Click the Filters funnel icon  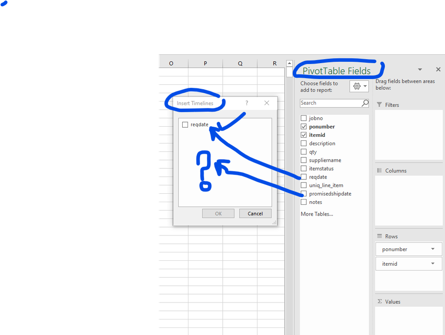pos(380,104)
